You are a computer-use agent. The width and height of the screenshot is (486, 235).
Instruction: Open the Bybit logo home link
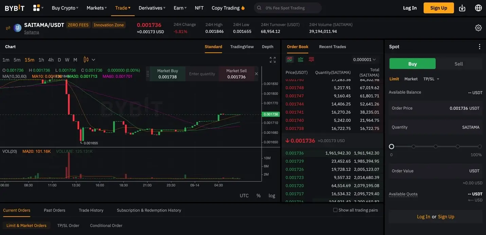15,8
